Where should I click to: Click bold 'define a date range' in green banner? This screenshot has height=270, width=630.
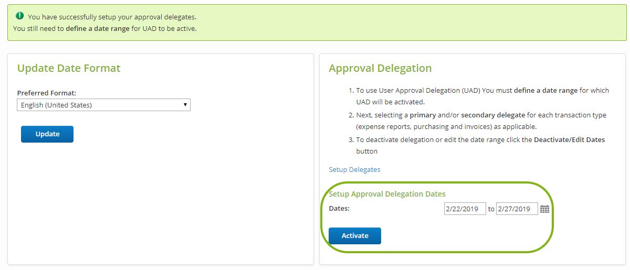coord(98,28)
